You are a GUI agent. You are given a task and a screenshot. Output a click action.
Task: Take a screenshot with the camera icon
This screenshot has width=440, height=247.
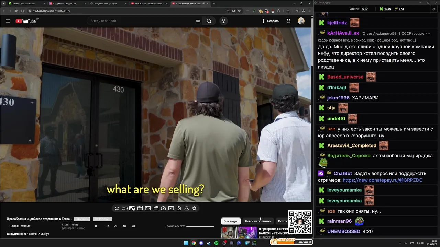179,208
